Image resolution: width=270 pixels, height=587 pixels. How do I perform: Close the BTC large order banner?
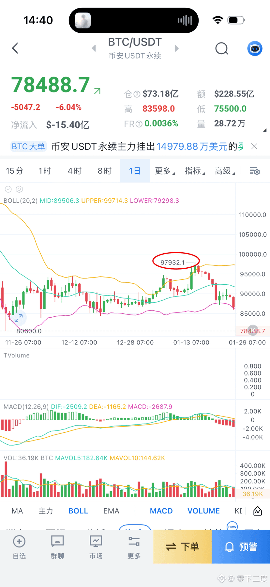[x=254, y=146]
